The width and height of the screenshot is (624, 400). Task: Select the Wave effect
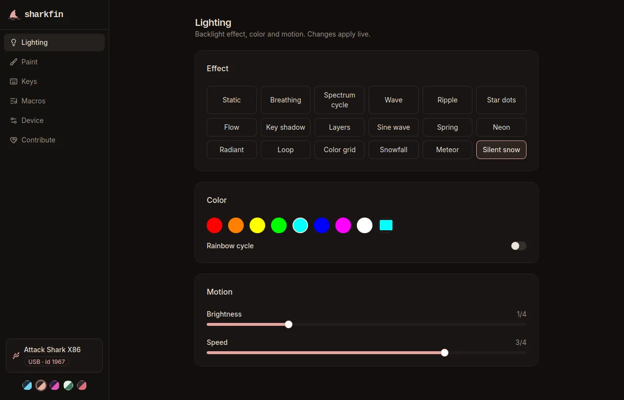point(393,100)
